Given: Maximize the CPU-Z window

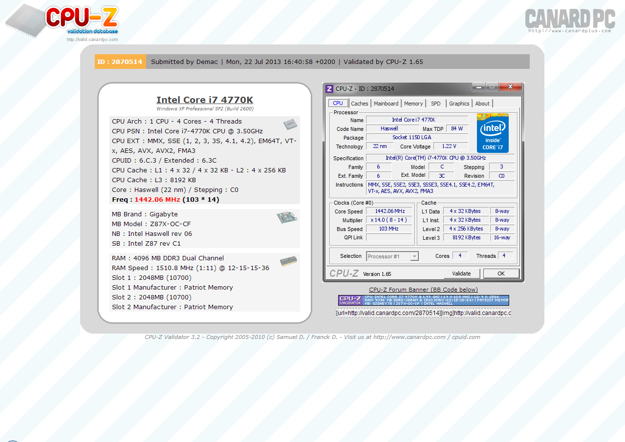Looking at the screenshot, I should [492, 87].
